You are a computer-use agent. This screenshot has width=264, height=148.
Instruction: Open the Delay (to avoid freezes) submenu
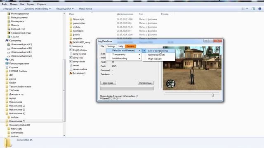pyautogui.click(x=124, y=51)
